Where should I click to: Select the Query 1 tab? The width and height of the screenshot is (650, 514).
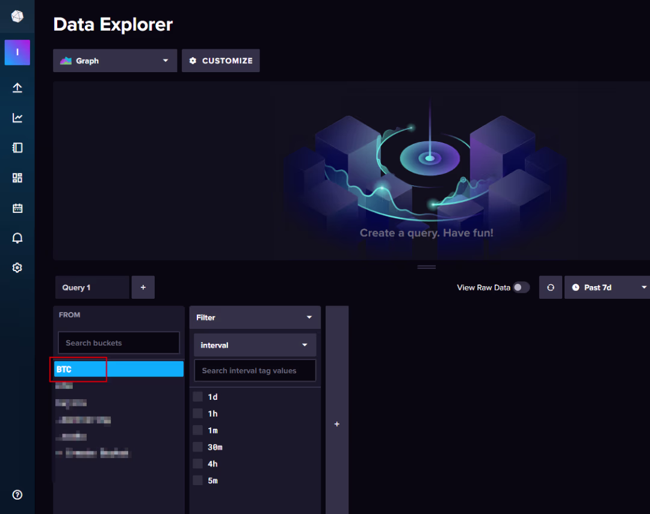click(x=92, y=287)
